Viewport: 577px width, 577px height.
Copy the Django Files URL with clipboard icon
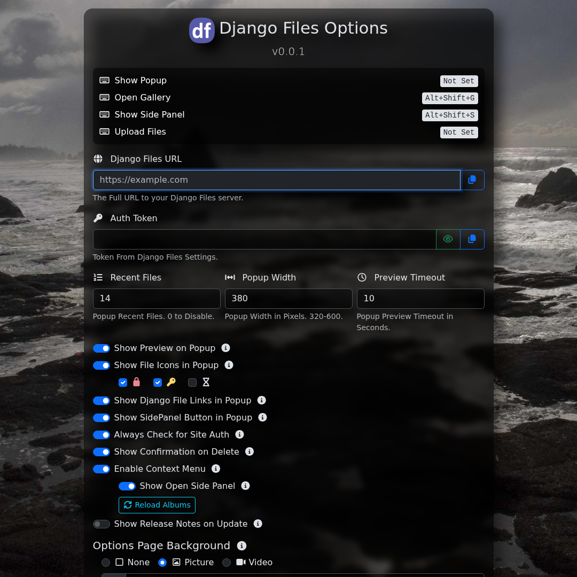click(x=472, y=180)
